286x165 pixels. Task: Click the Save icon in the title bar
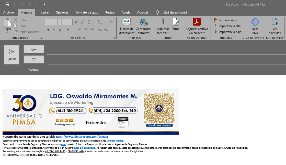click(7, 4)
